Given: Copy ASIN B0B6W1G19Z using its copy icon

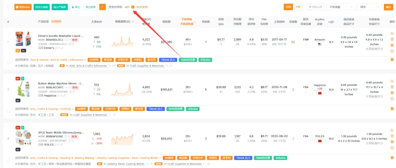Looking at the screenshot, I should (66, 136).
